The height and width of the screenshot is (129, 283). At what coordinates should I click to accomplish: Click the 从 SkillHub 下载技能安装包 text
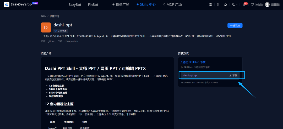[x=195, y=67]
